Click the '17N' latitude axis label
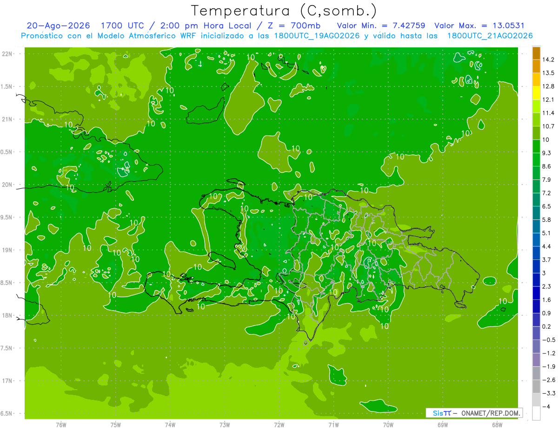This screenshot has height=431, width=558. [7, 381]
